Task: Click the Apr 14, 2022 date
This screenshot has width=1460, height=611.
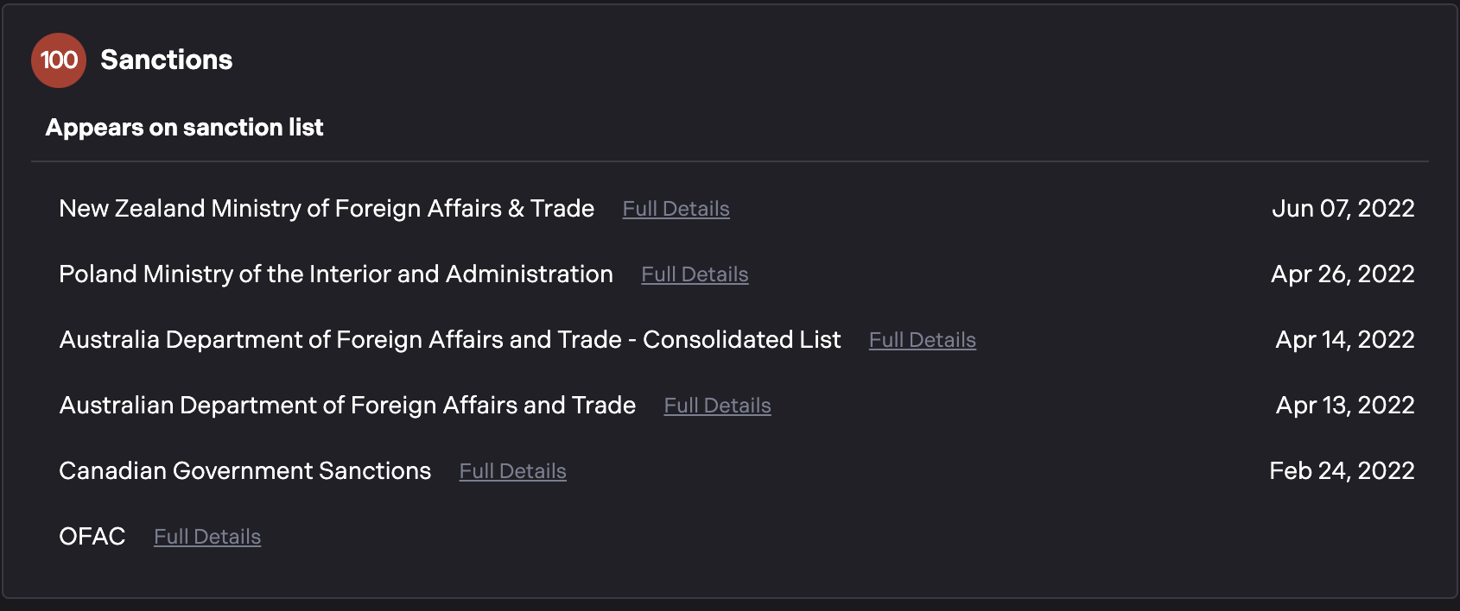Action: point(1344,340)
